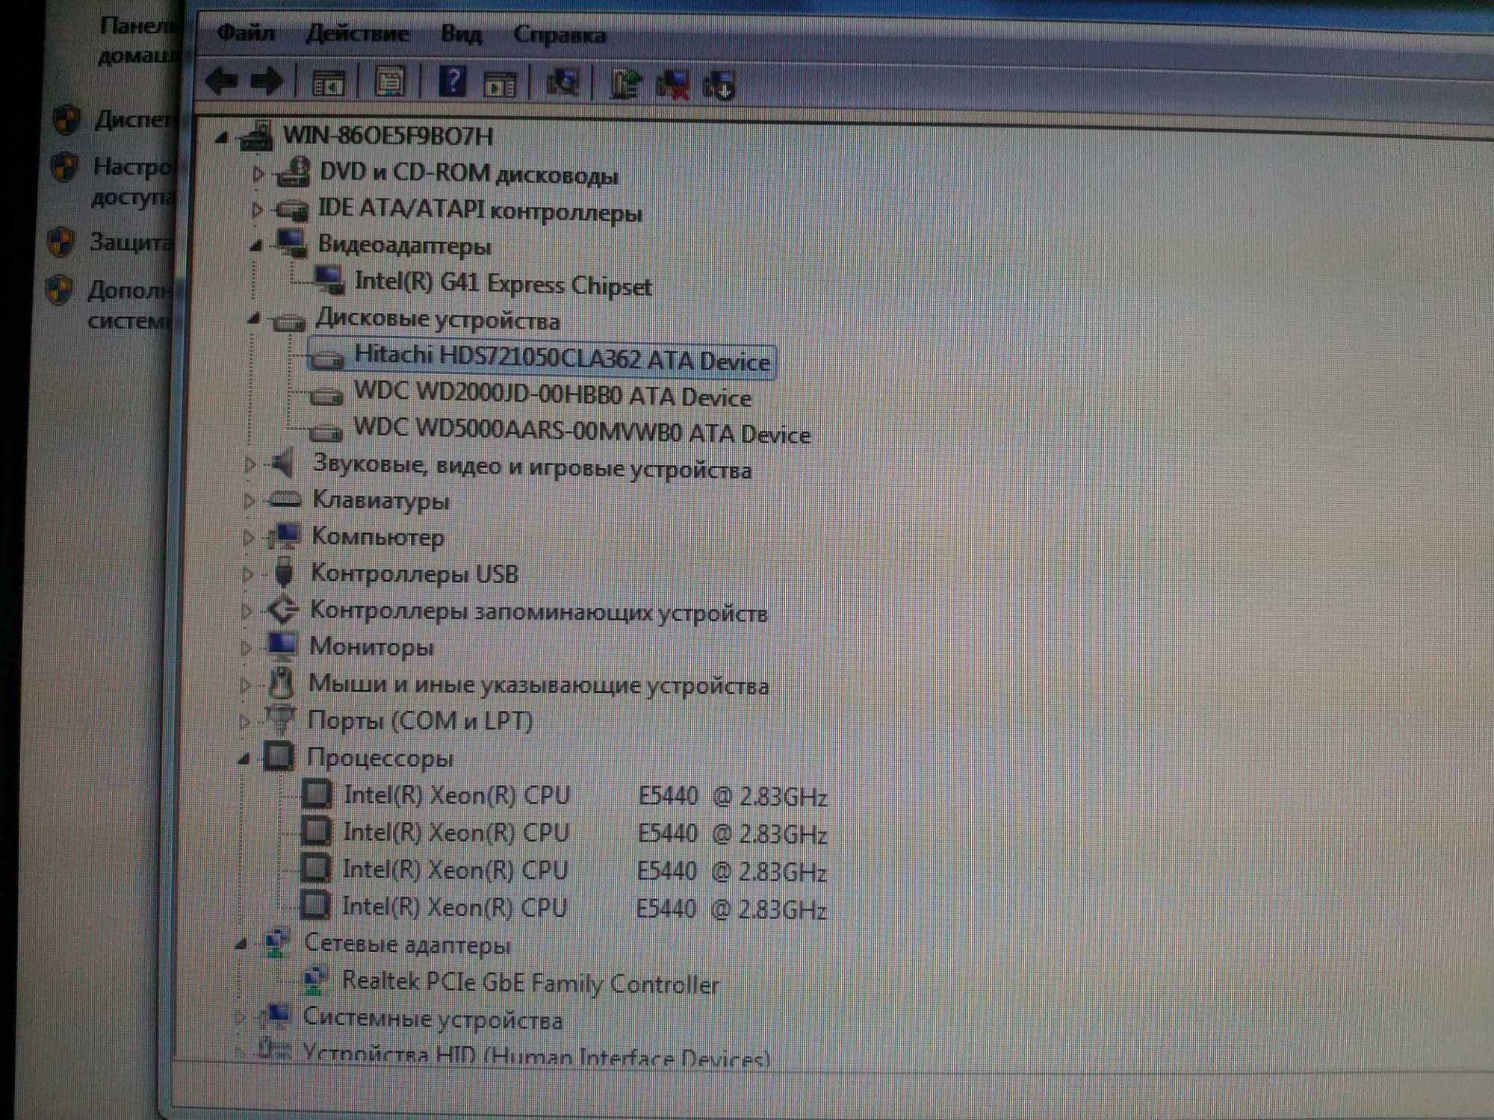Viewport: 1494px width, 1120px height.
Task: Click the Клавиатуры keyboard icon
Action: pos(284,498)
